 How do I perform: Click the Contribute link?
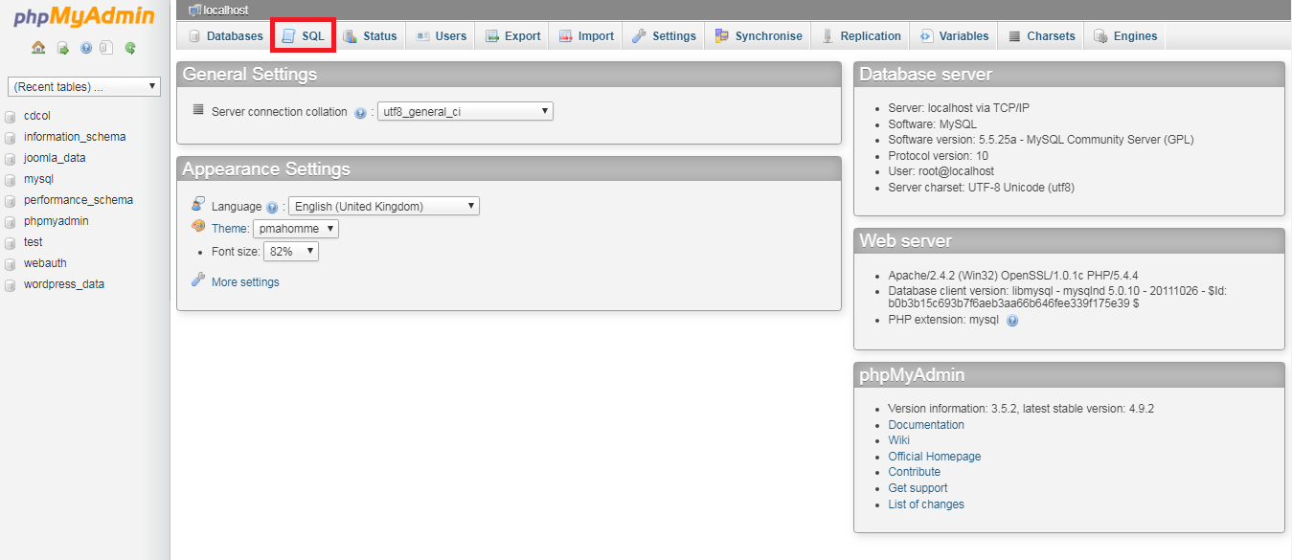tap(915, 472)
